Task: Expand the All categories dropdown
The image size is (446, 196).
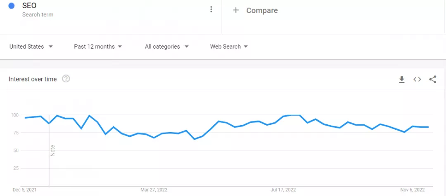Action: (167, 47)
